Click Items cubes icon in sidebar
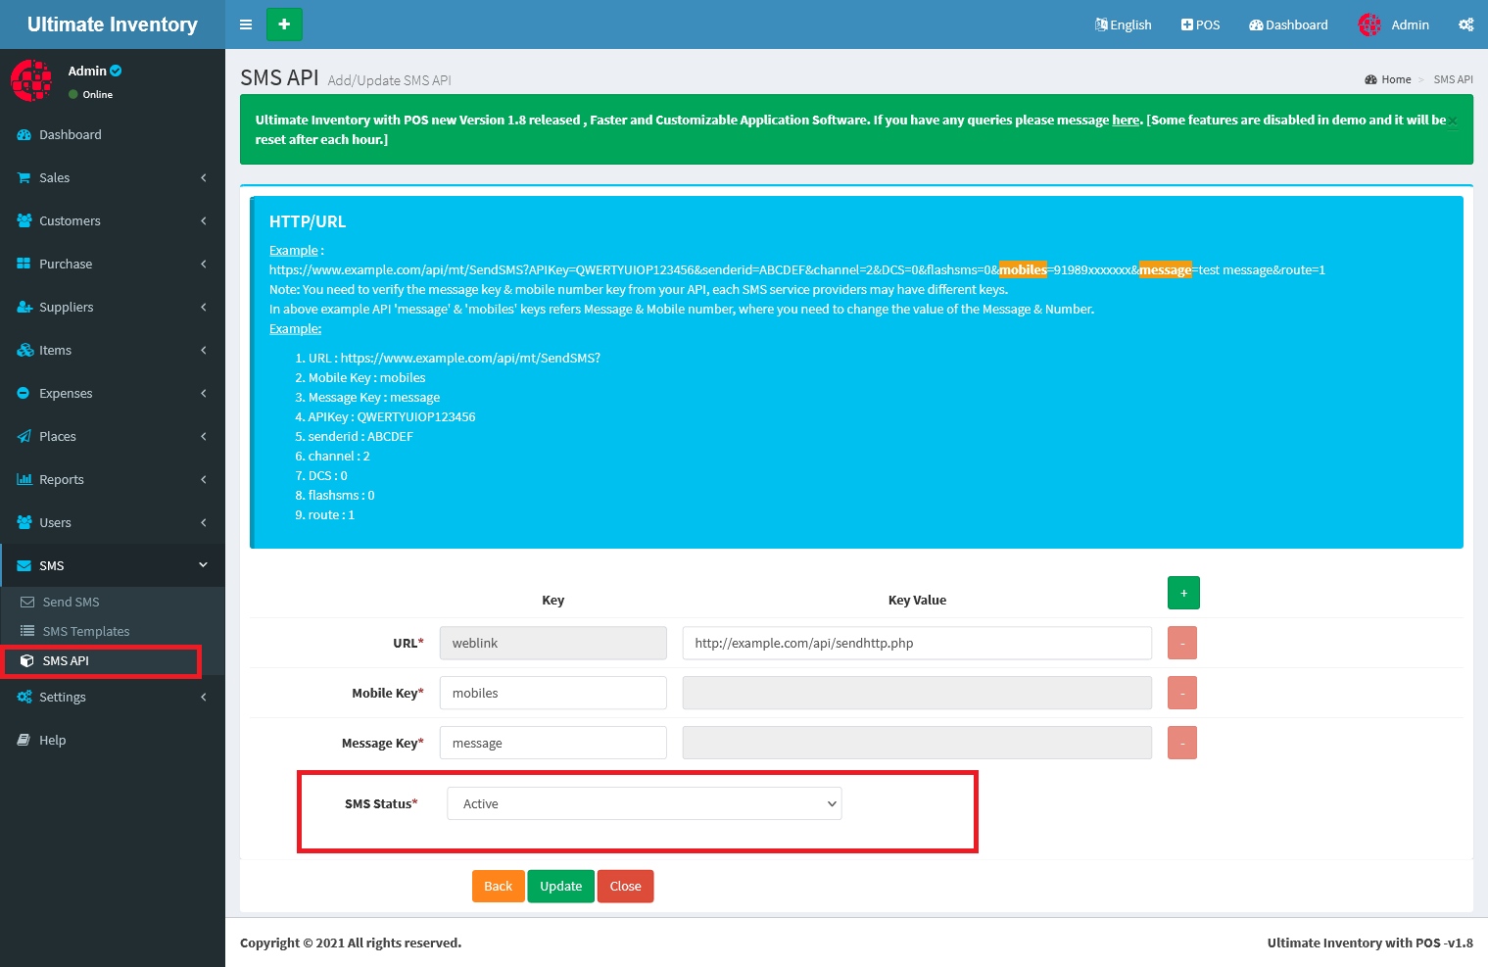This screenshot has height=967, width=1488. tap(24, 351)
